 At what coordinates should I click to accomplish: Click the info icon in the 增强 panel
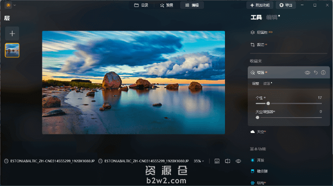323,73
